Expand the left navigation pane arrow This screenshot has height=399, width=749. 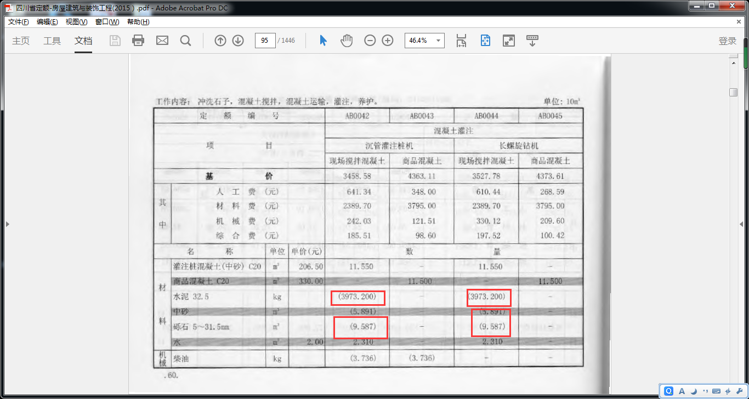pos(7,224)
